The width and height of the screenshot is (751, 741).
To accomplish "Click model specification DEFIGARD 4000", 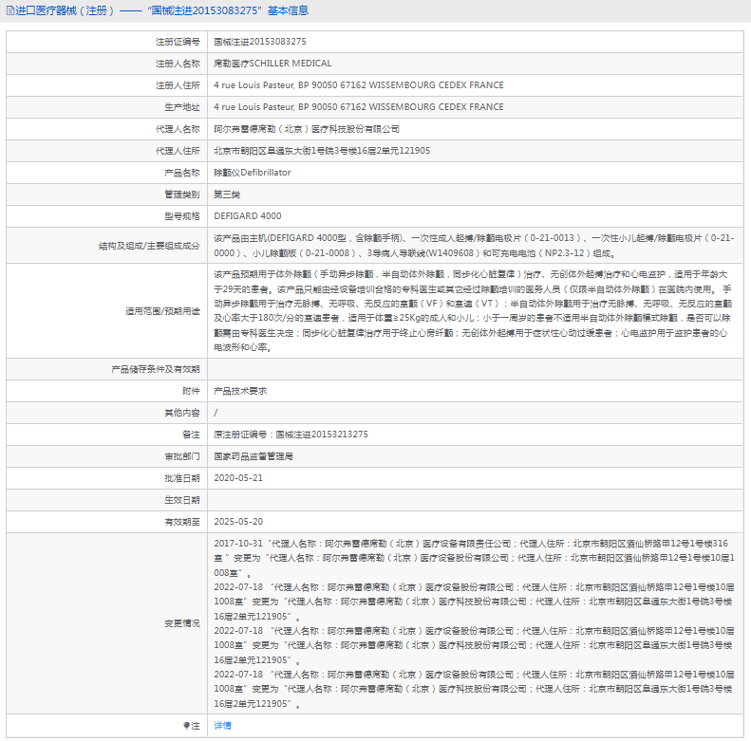I will coord(247,216).
